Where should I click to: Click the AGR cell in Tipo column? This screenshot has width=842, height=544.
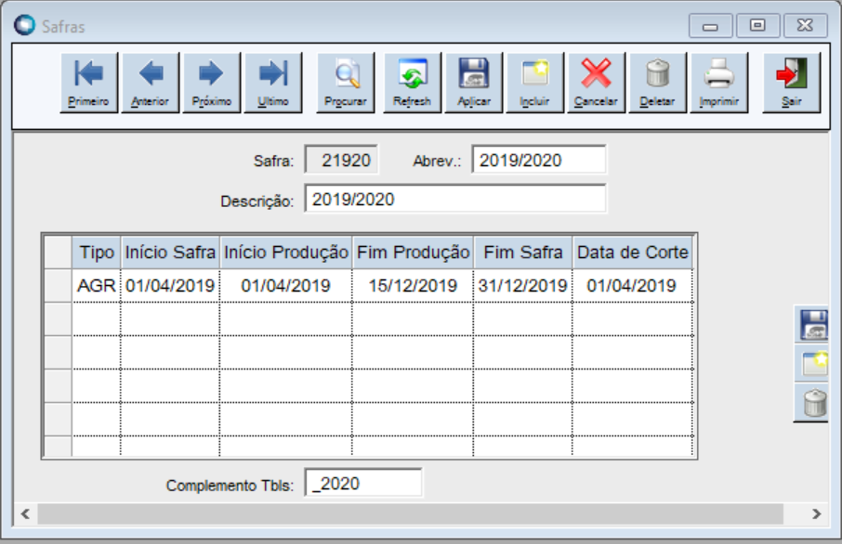97,285
